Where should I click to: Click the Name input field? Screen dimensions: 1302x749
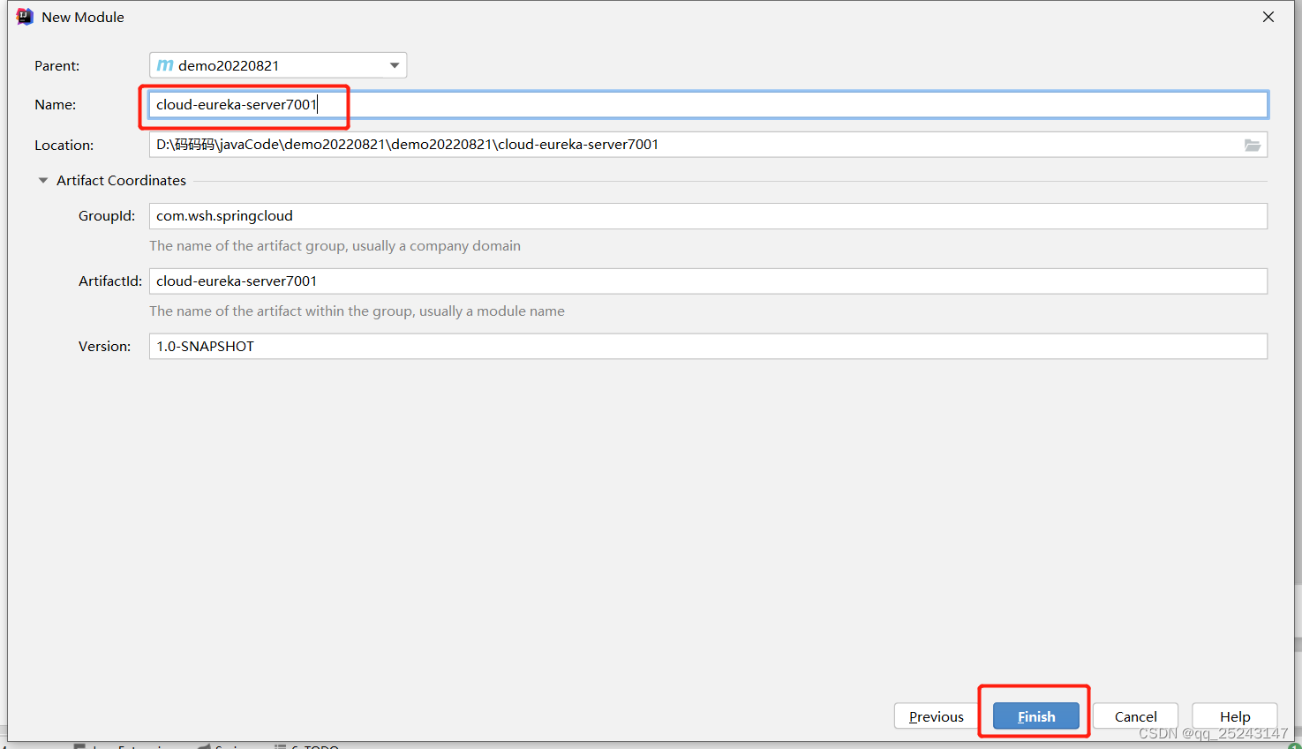coord(708,104)
